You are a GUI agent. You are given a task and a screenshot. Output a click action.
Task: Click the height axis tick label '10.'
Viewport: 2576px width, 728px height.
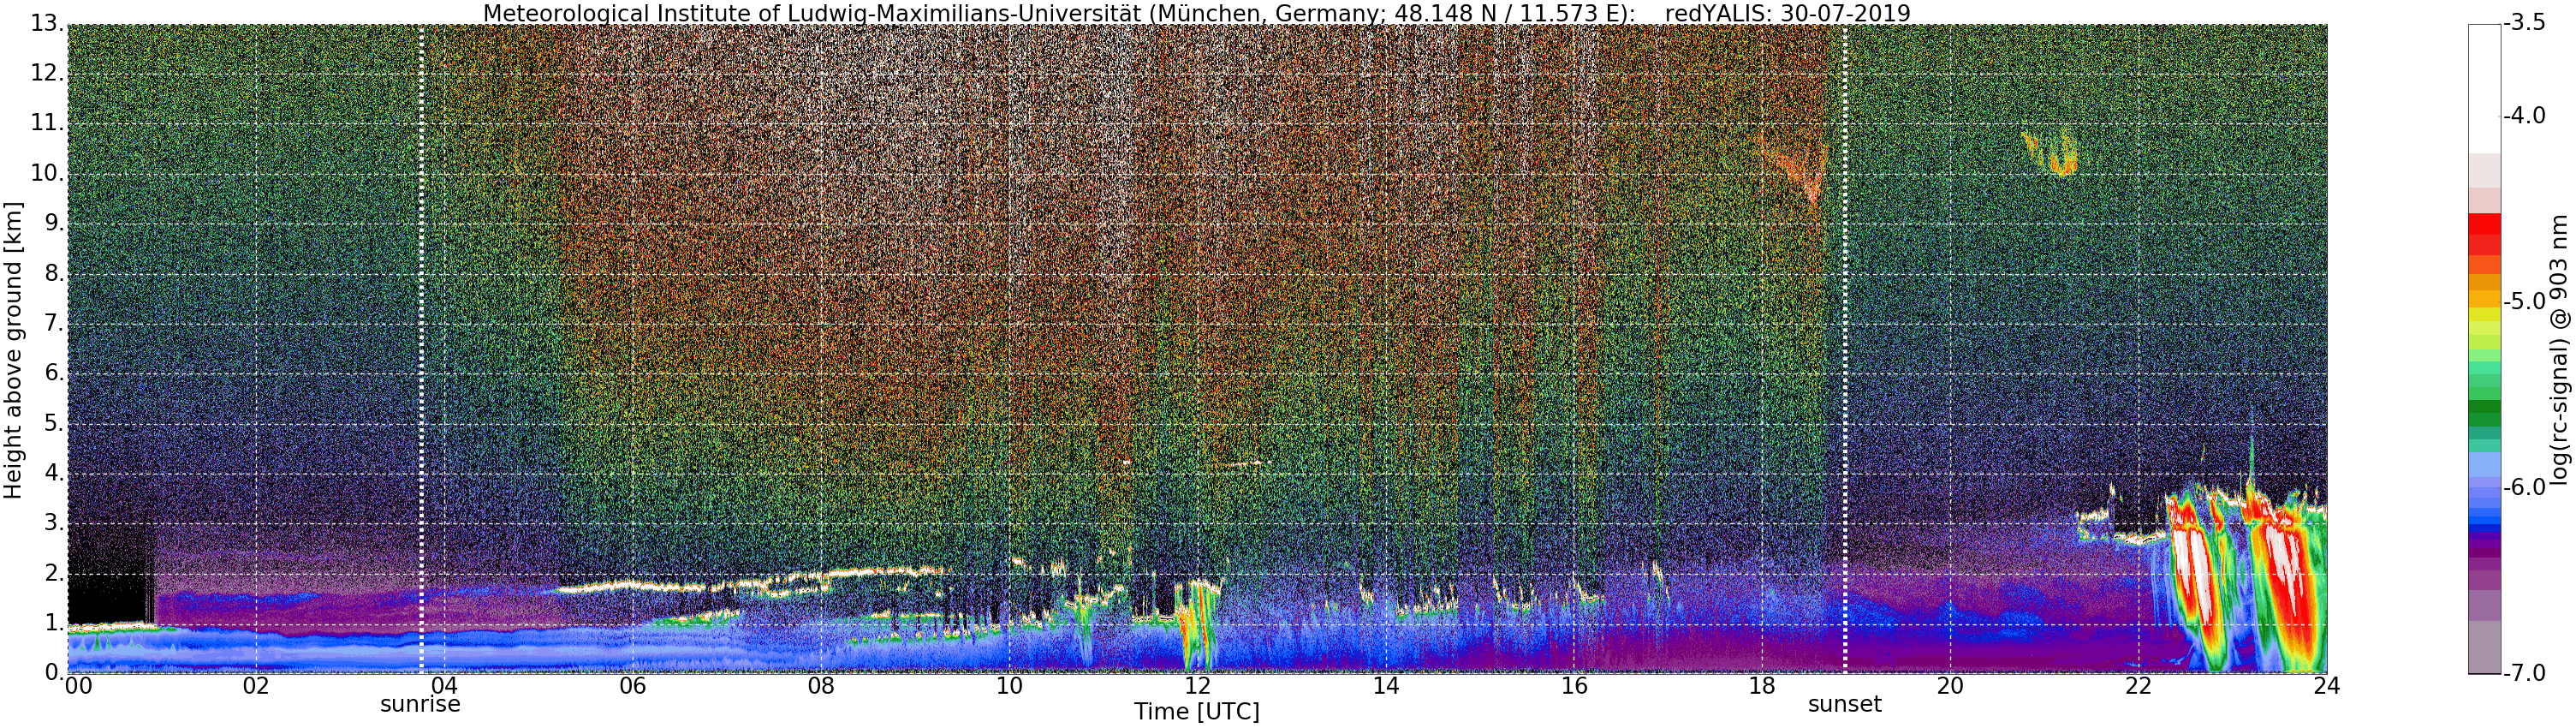click(x=47, y=174)
